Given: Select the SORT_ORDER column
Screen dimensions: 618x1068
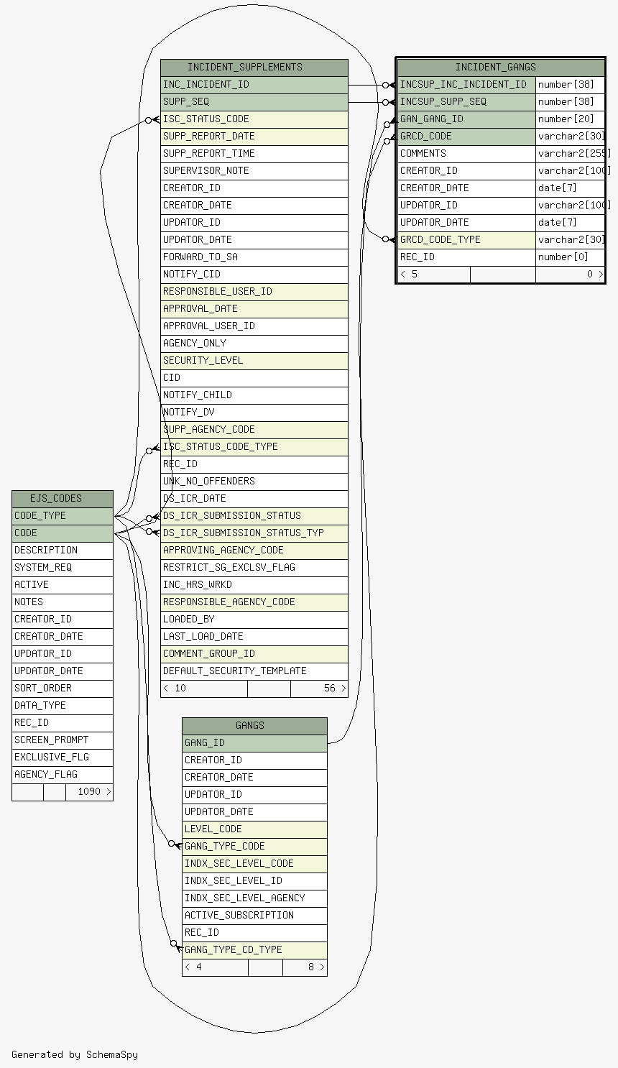Looking at the screenshot, I should [63, 689].
